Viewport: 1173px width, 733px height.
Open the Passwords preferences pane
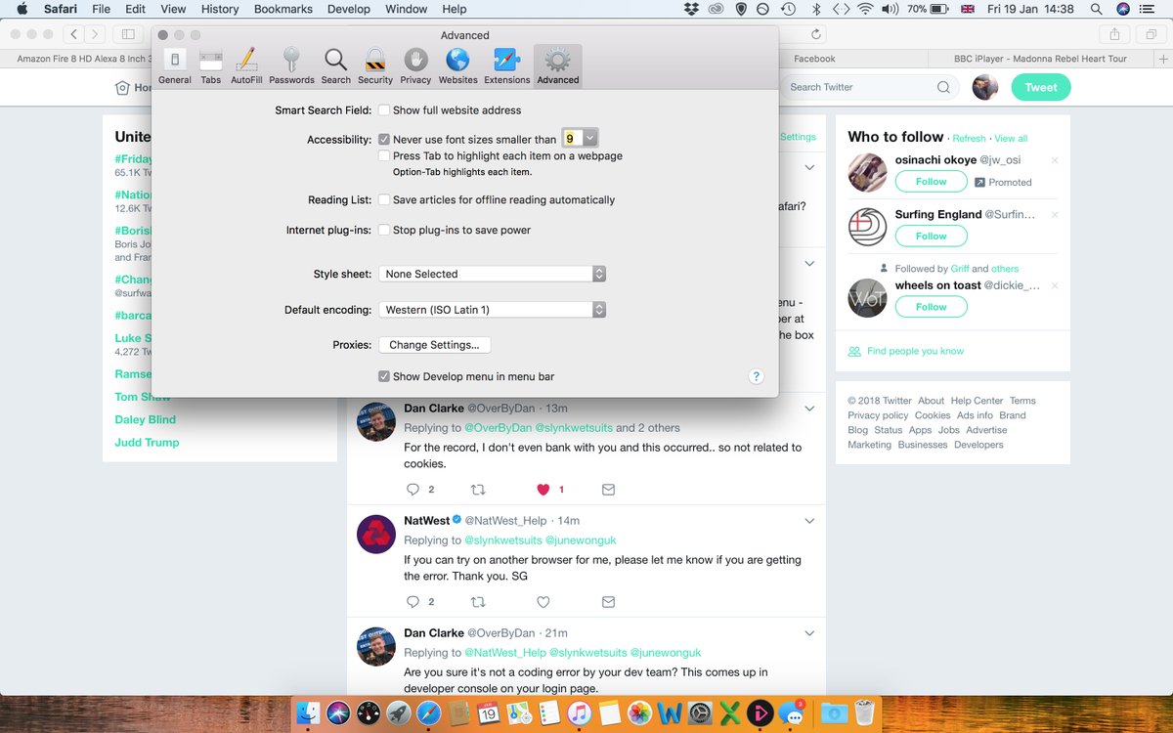(291, 65)
